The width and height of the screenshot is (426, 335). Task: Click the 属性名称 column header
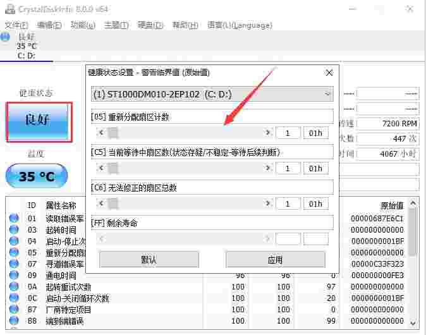point(61,205)
